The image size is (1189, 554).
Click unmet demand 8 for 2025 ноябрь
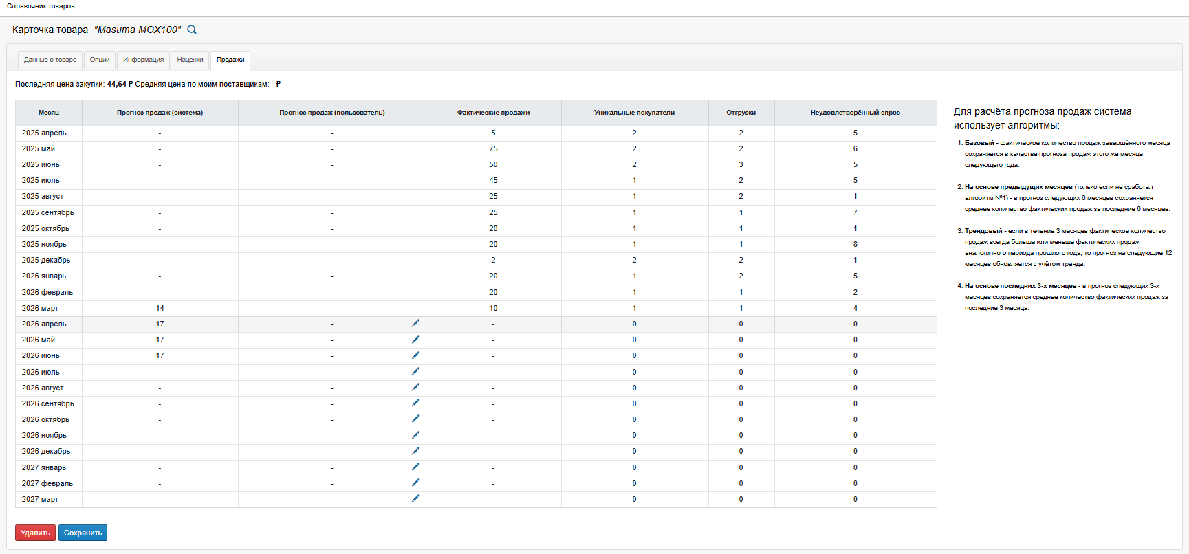tap(855, 244)
